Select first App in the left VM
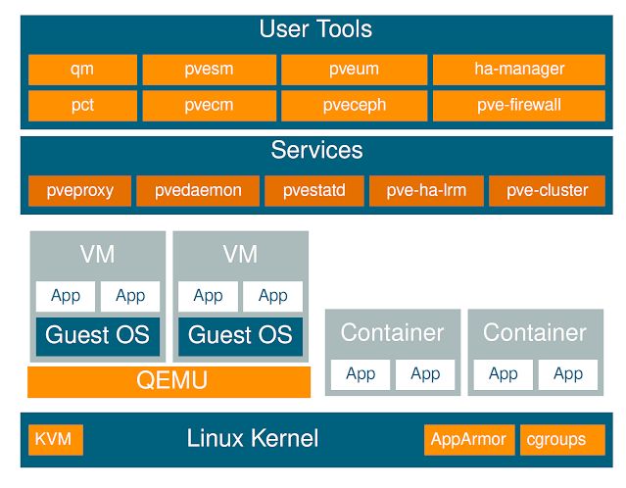The image size is (626, 488). pos(66,296)
